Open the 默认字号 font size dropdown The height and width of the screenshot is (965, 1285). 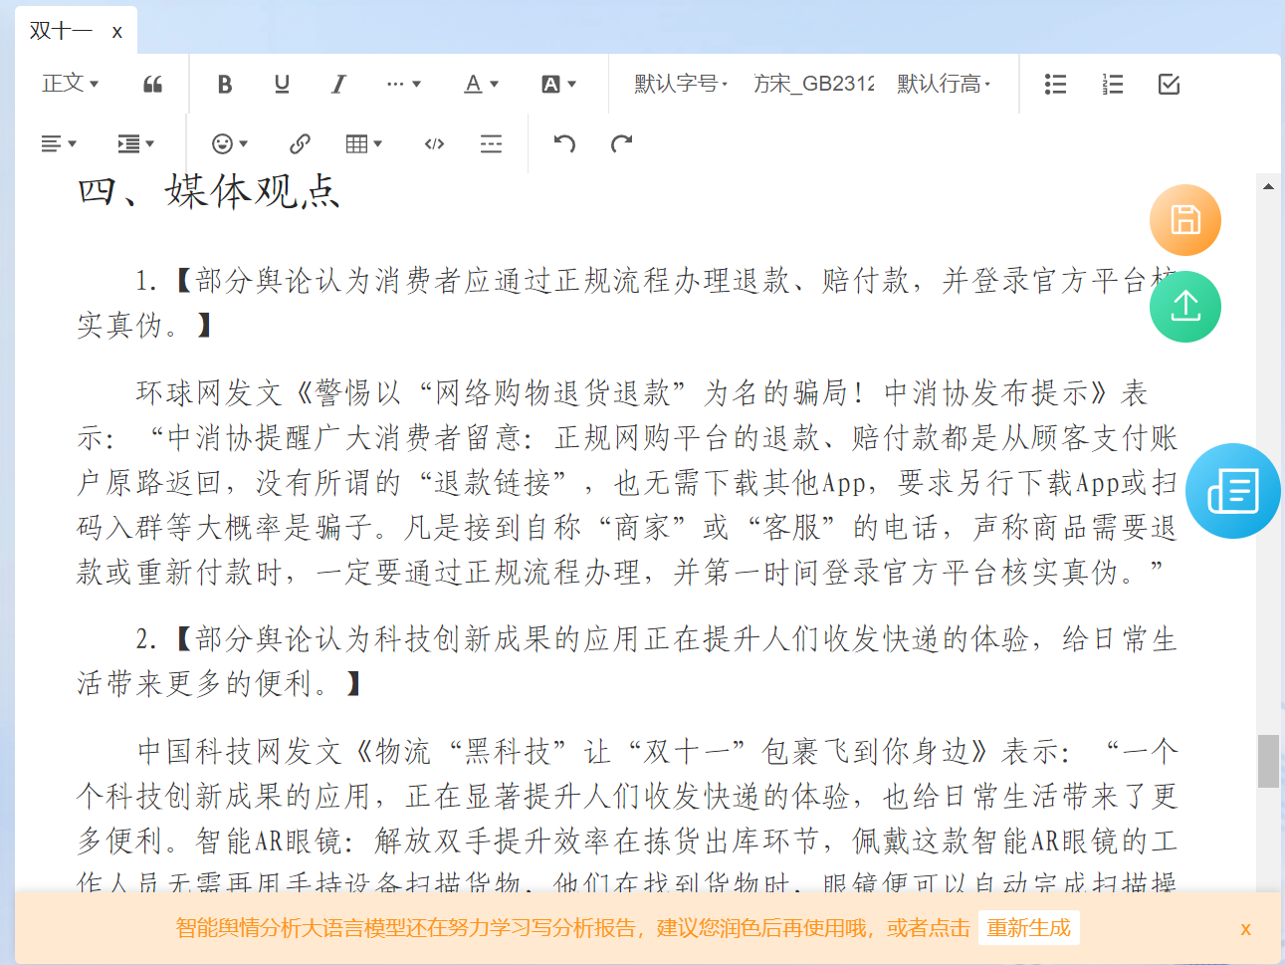pyautogui.click(x=679, y=84)
